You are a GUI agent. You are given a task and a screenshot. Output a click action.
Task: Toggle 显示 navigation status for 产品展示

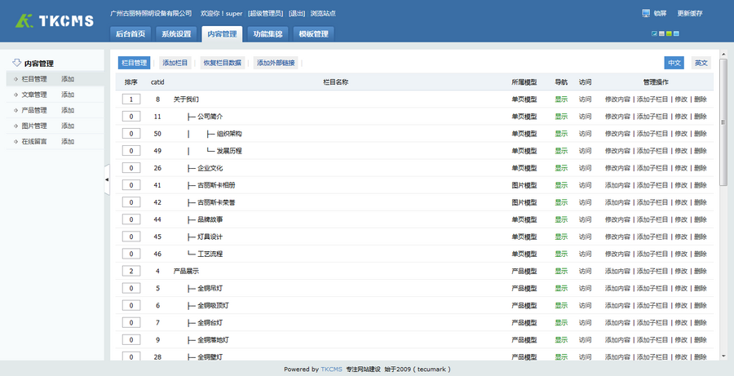561,271
